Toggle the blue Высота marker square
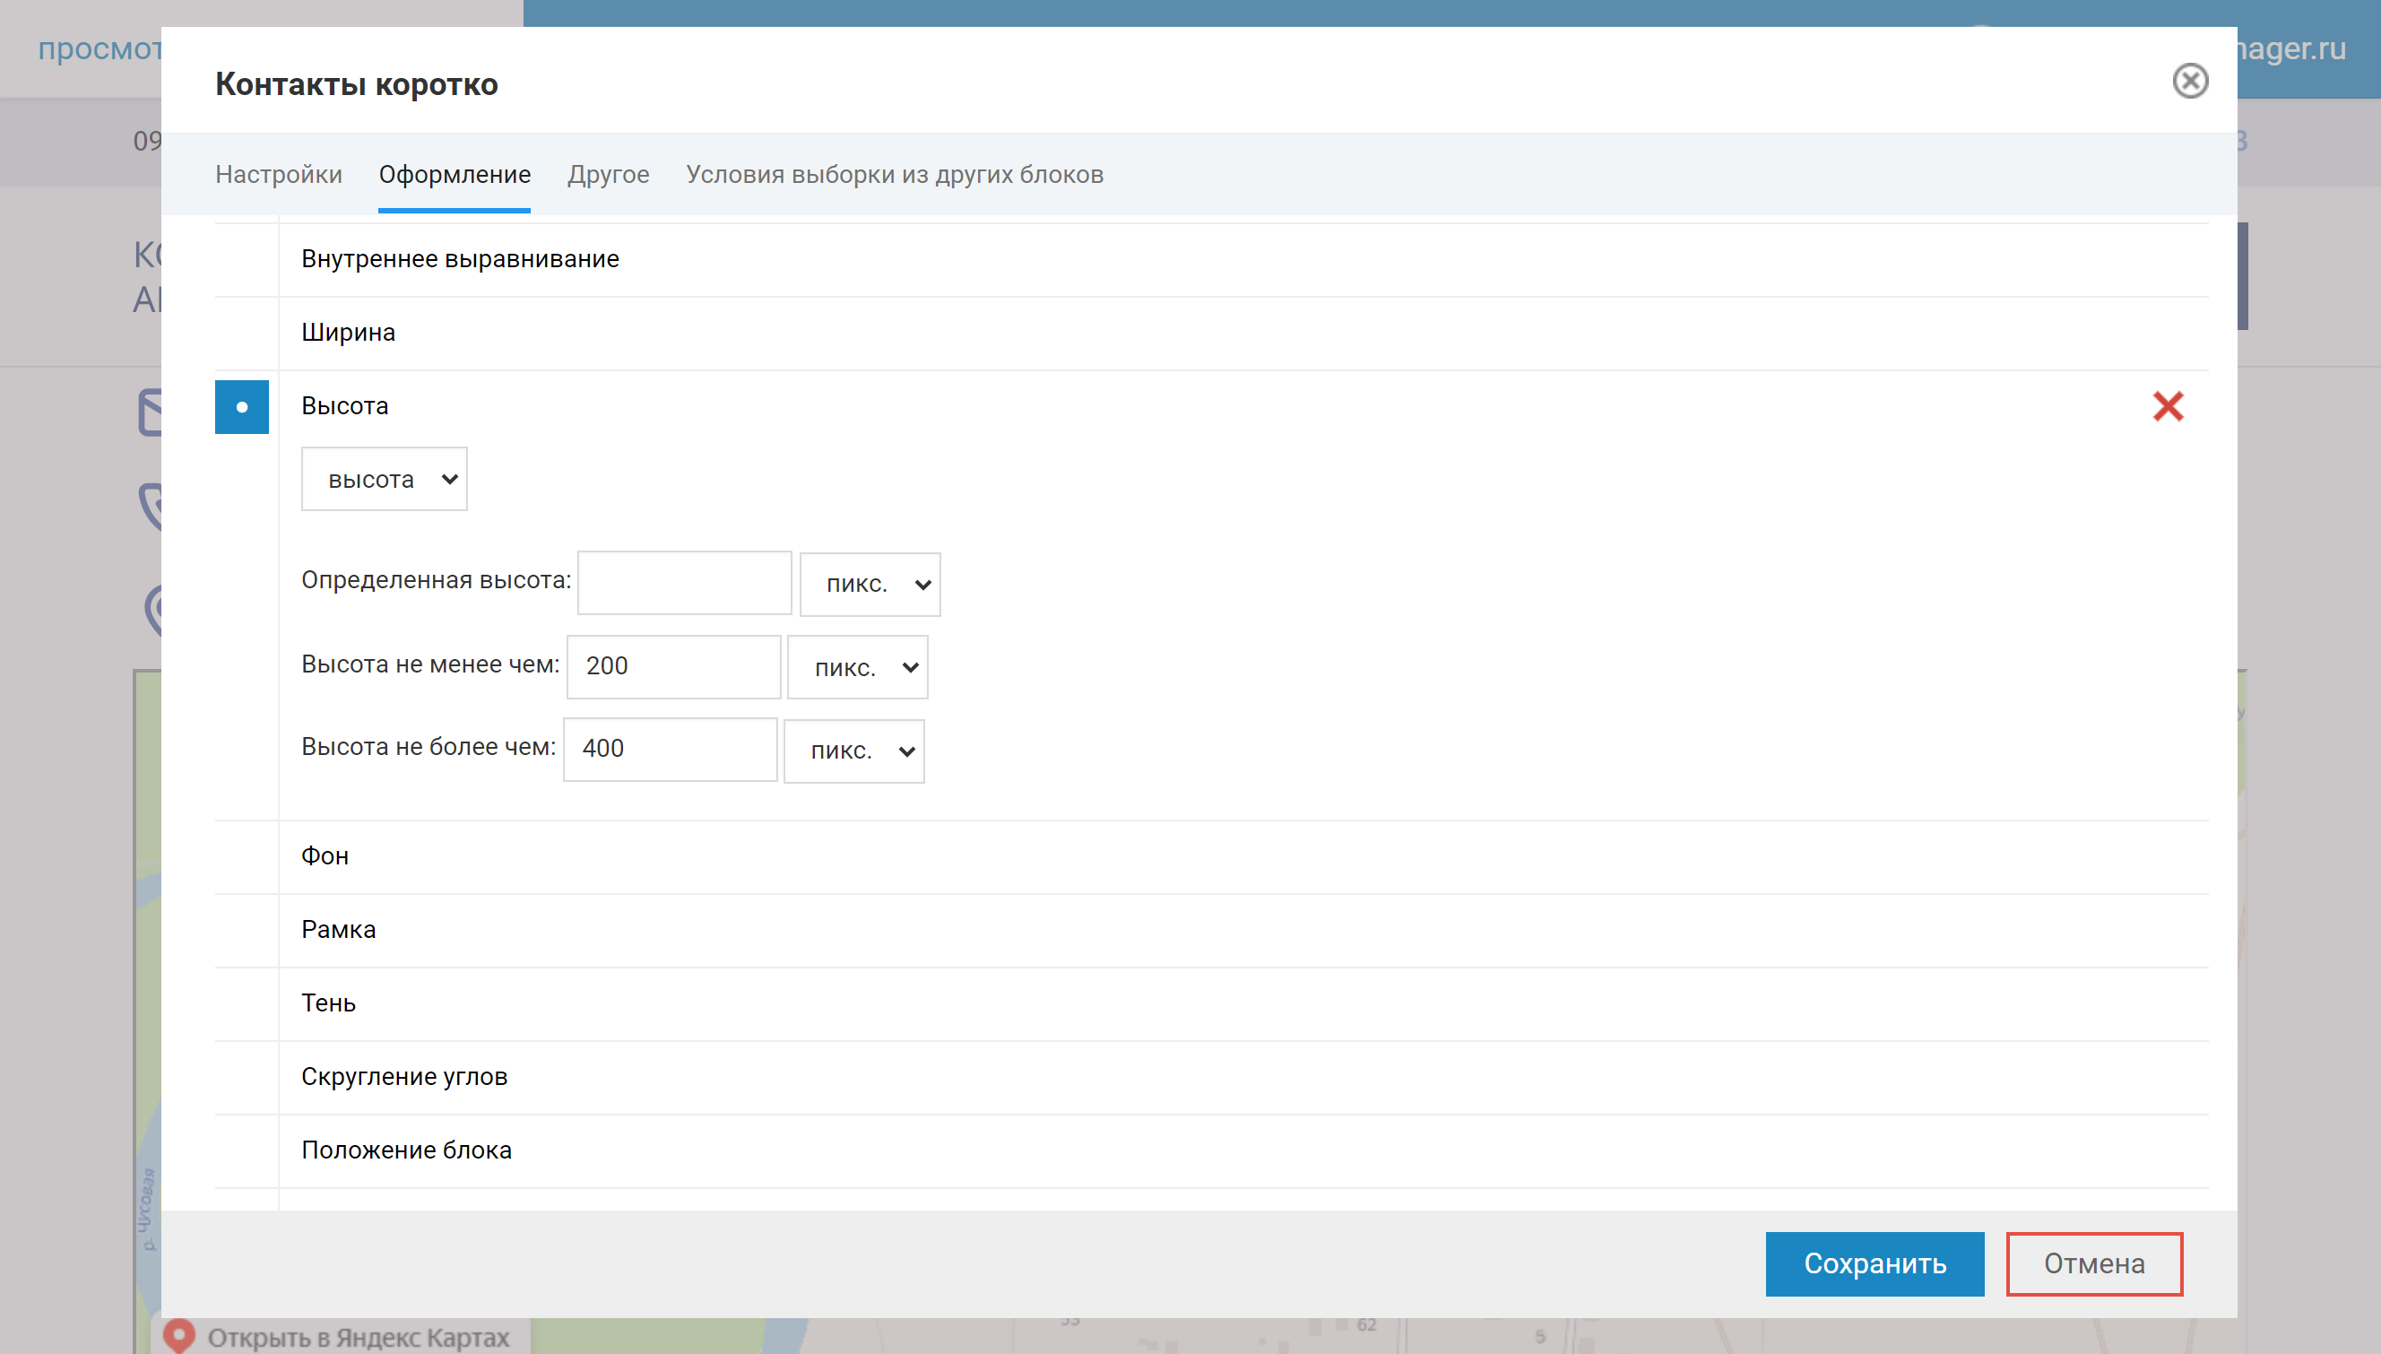The height and width of the screenshot is (1354, 2381). click(x=242, y=406)
